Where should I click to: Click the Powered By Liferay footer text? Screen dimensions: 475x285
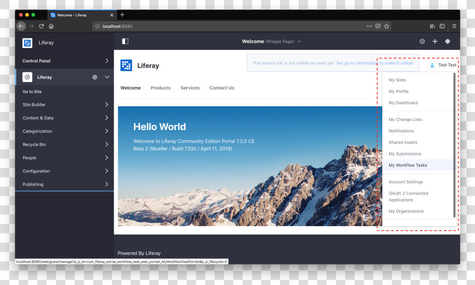139,253
